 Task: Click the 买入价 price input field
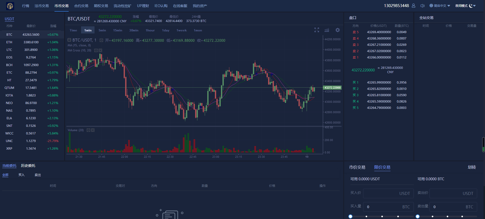[388, 193]
